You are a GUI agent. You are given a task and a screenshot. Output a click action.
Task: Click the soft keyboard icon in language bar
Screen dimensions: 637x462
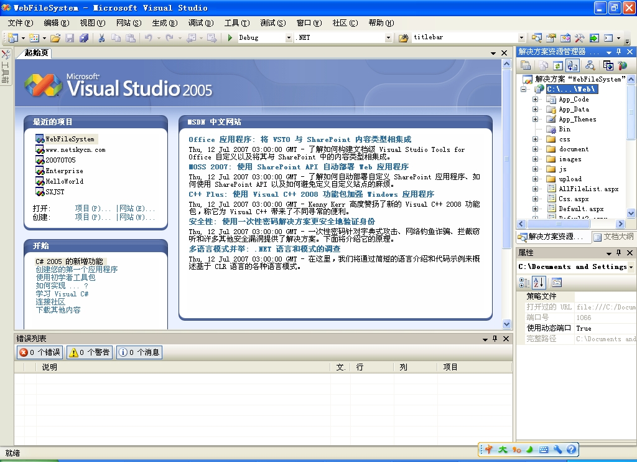click(544, 450)
